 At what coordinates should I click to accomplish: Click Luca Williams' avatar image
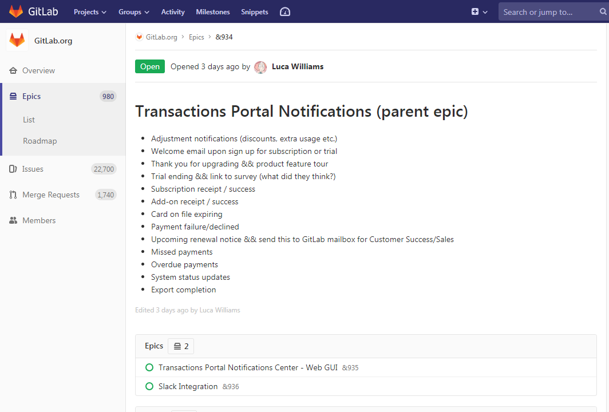[260, 67]
